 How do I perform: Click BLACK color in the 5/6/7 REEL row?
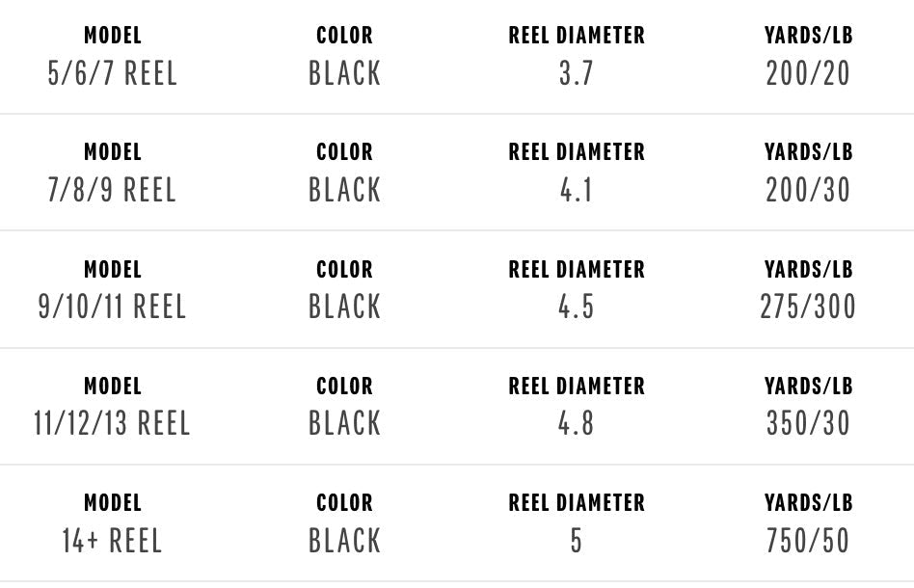pyautogui.click(x=344, y=74)
